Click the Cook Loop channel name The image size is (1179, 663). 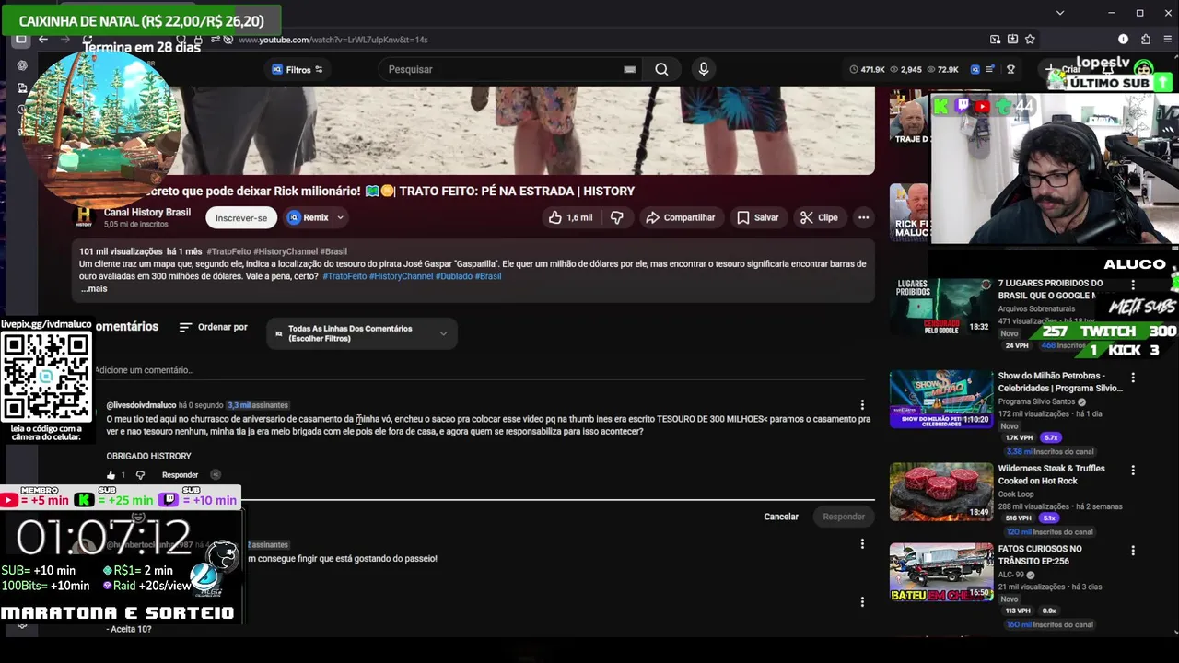coord(1017,494)
